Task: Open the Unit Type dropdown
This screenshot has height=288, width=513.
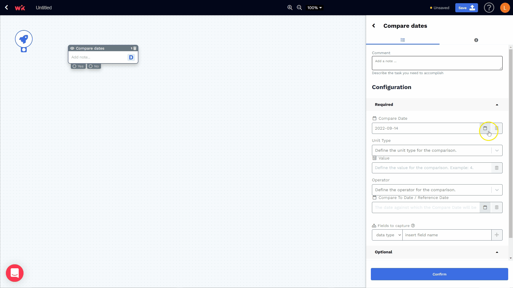Action: (437, 150)
